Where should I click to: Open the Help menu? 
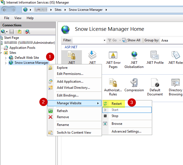click(x=30, y=18)
